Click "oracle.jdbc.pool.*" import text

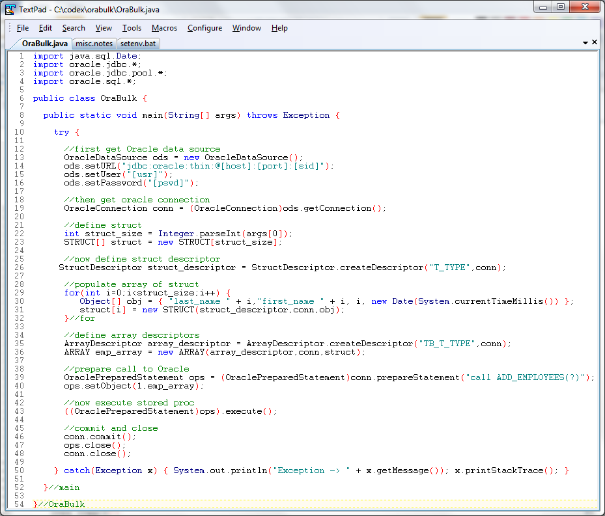(116, 73)
